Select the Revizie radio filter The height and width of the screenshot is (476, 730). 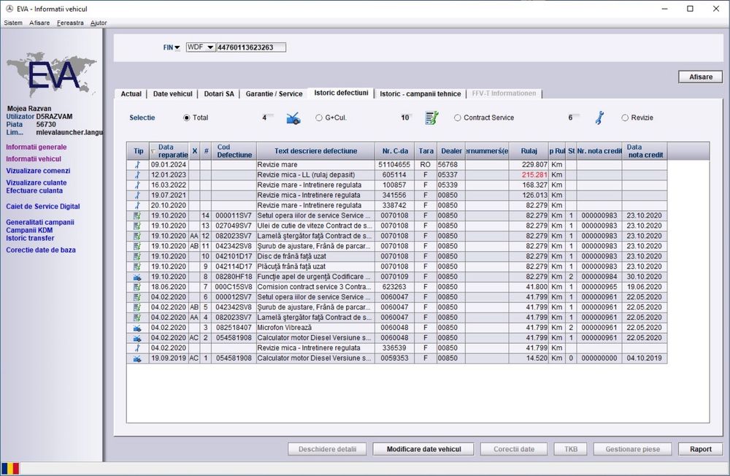625,118
